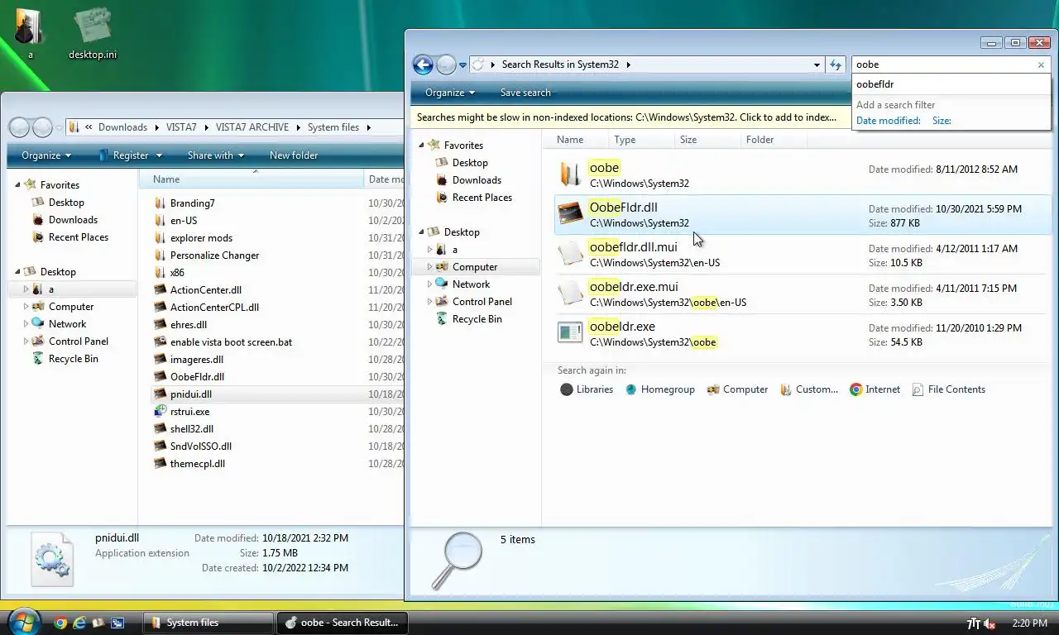Add the Date modified search filter
The image size is (1059, 635).
(x=888, y=121)
